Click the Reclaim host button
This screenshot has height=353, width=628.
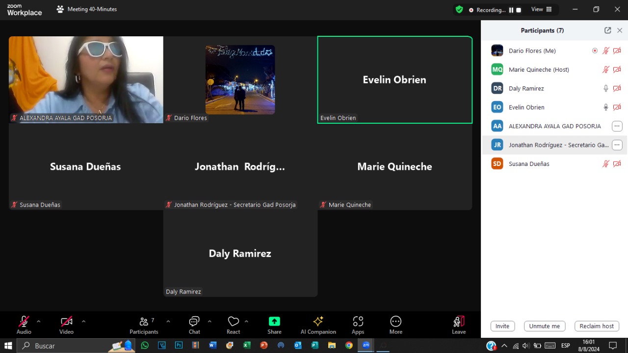click(596, 326)
